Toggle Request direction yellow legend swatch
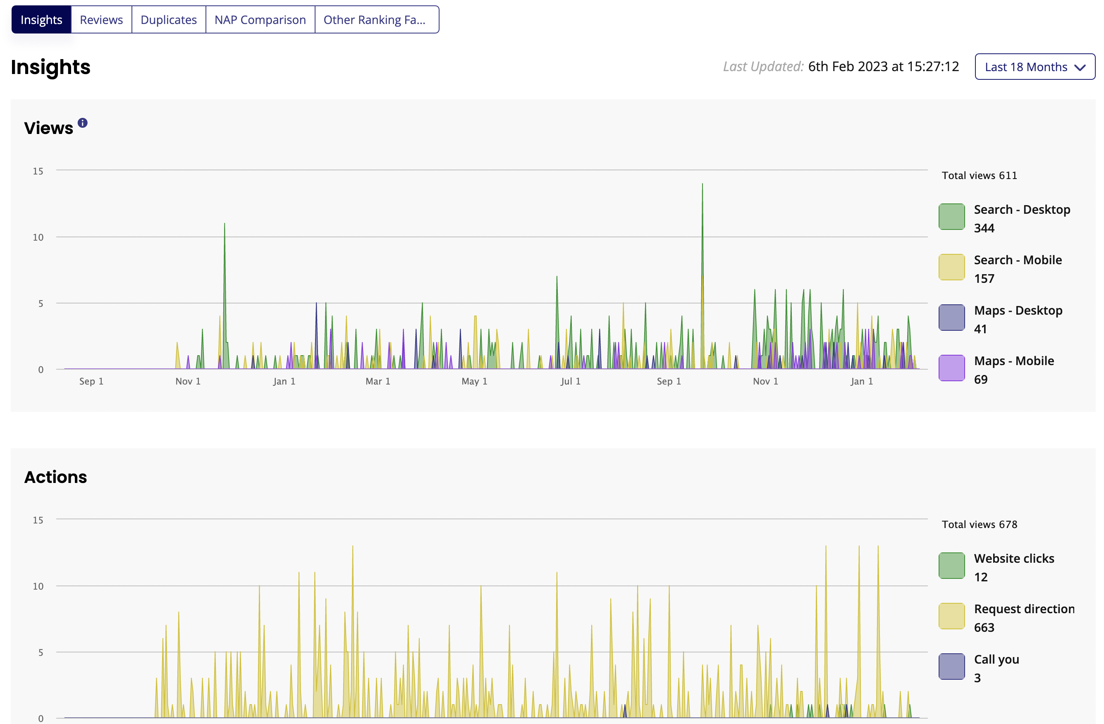Viewport: 1104px width, 724px height. [951, 616]
